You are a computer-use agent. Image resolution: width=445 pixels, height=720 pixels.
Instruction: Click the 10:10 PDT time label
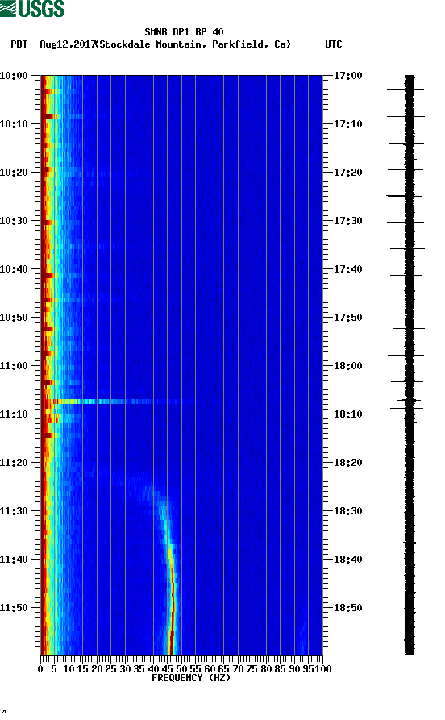coord(14,124)
